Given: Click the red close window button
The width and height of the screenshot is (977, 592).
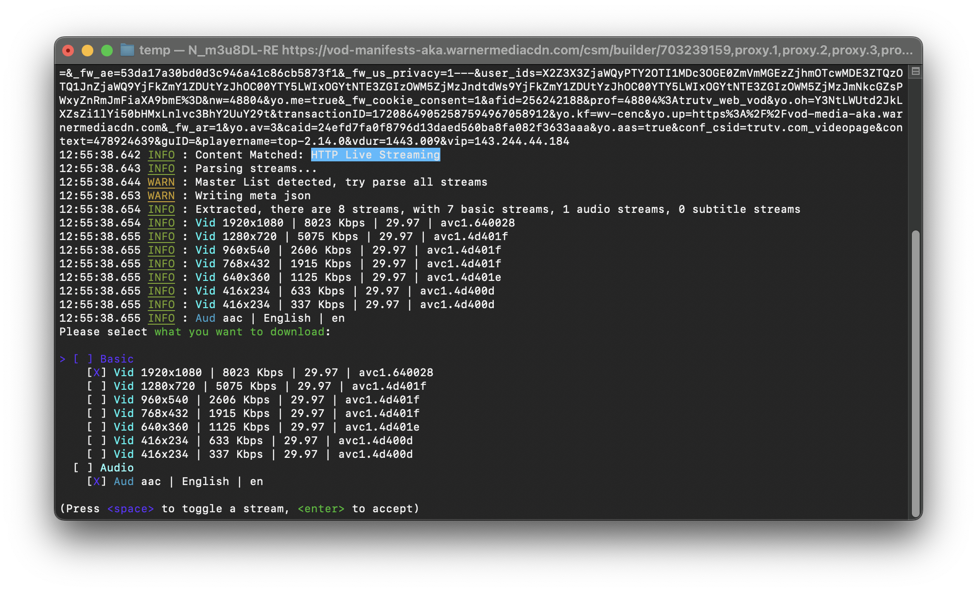Looking at the screenshot, I should point(68,51).
